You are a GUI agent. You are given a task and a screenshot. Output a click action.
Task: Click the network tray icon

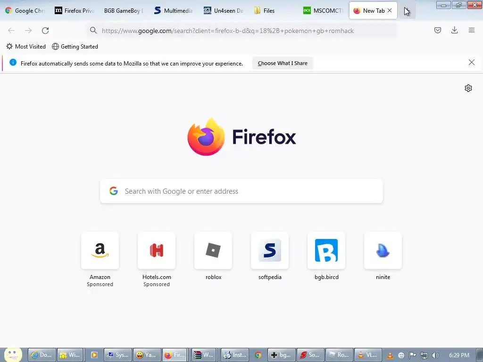pos(424,355)
